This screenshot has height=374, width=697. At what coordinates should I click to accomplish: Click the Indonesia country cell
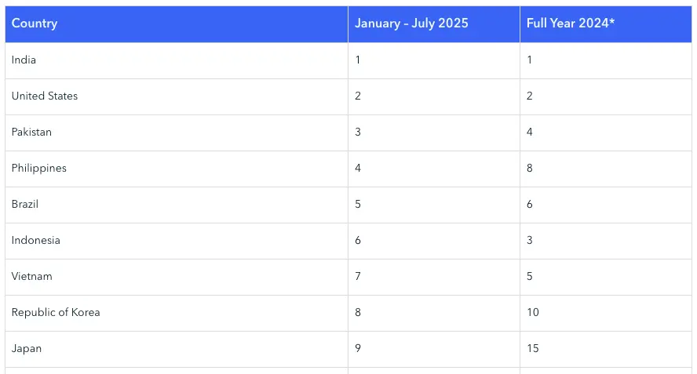click(177, 241)
